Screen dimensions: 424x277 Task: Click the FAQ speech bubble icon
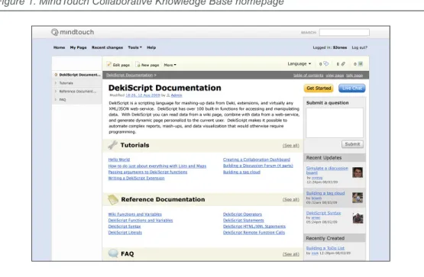[113, 253]
